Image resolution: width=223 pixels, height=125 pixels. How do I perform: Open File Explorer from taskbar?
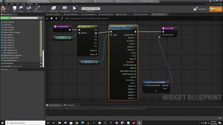tap(60, 123)
